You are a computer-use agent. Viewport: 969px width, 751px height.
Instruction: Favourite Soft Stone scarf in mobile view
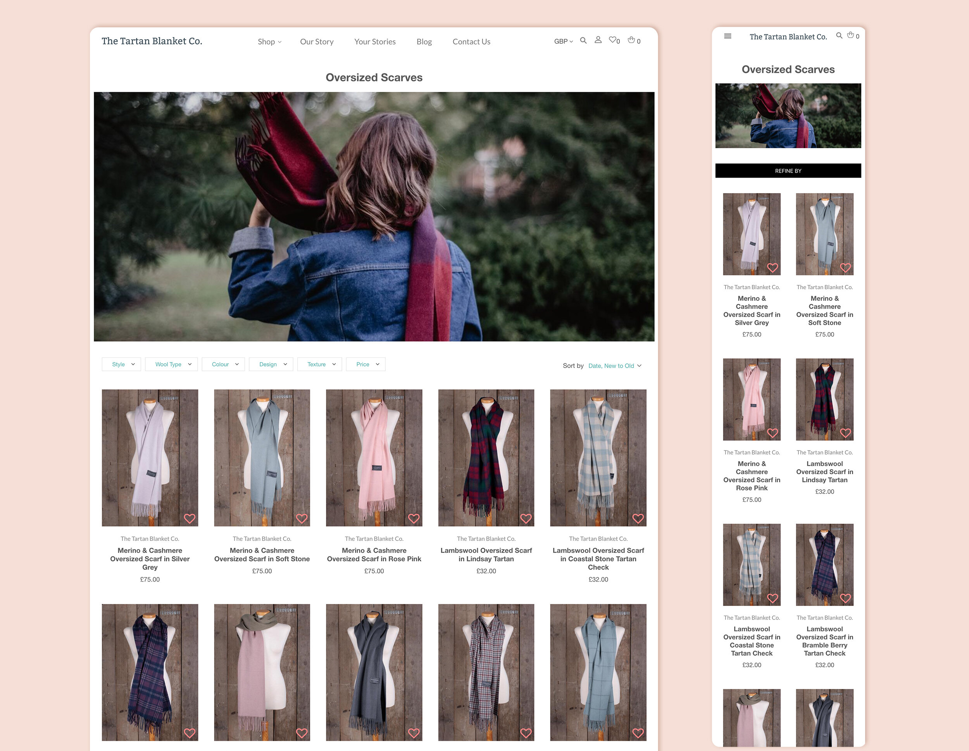click(845, 268)
